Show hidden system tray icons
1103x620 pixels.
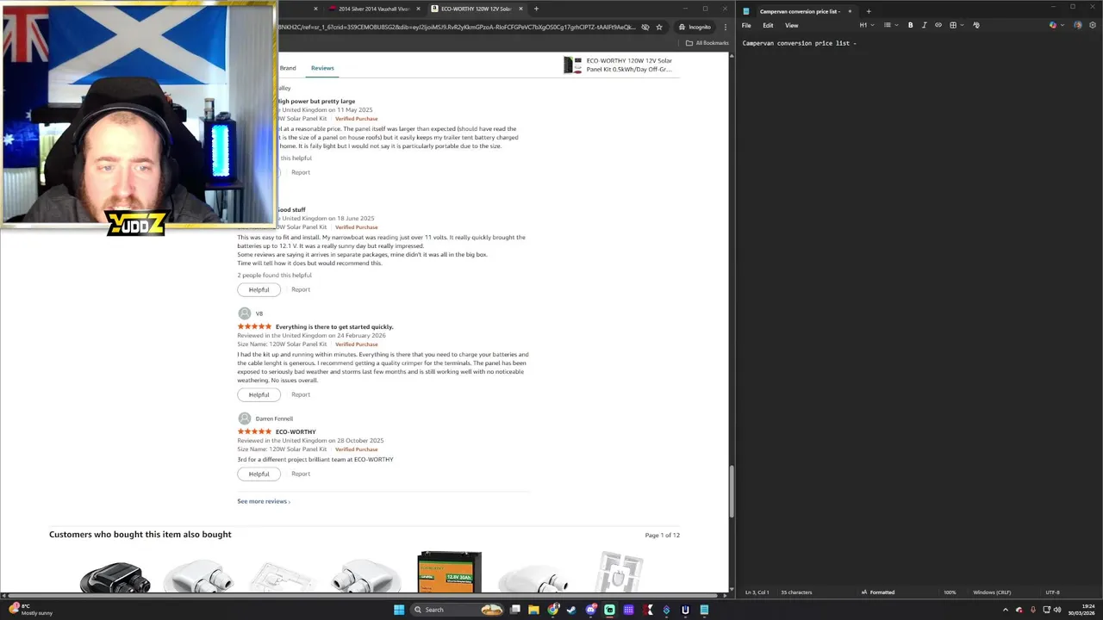(x=1005, y=610)
